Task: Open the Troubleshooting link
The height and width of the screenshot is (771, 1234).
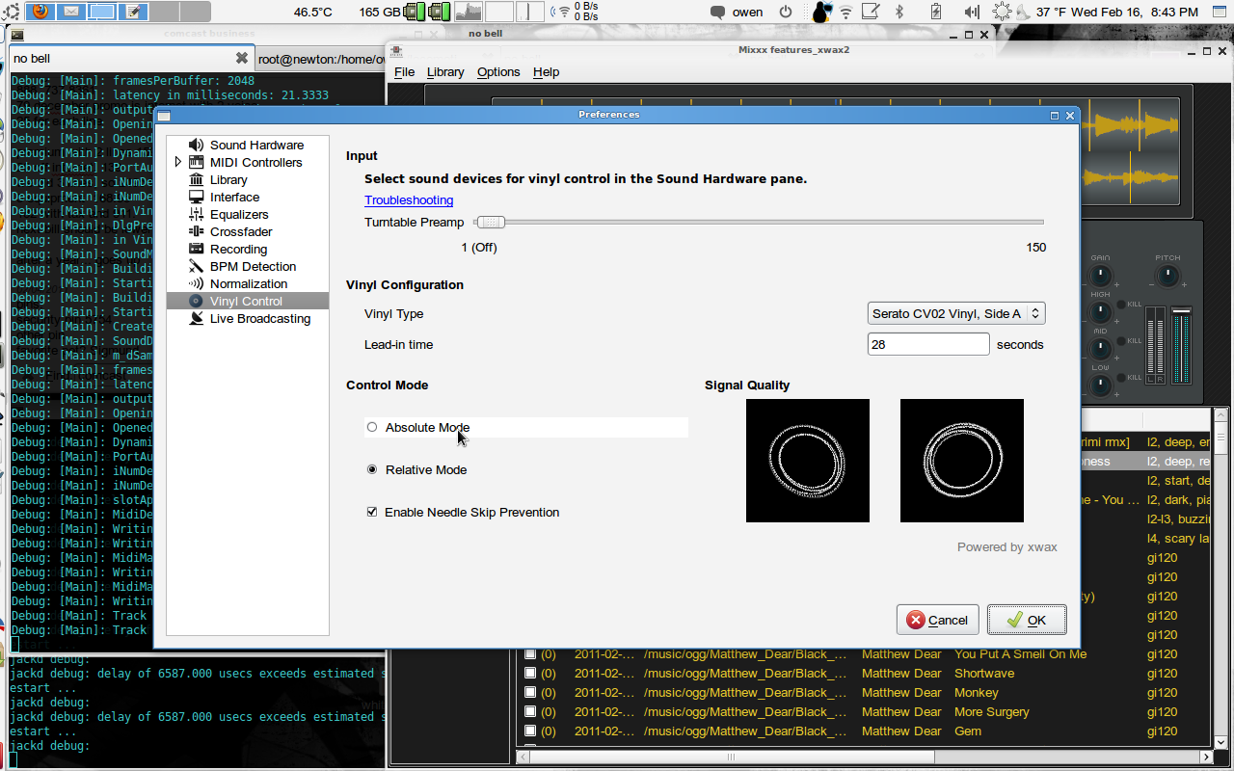Action: (409, 200)
